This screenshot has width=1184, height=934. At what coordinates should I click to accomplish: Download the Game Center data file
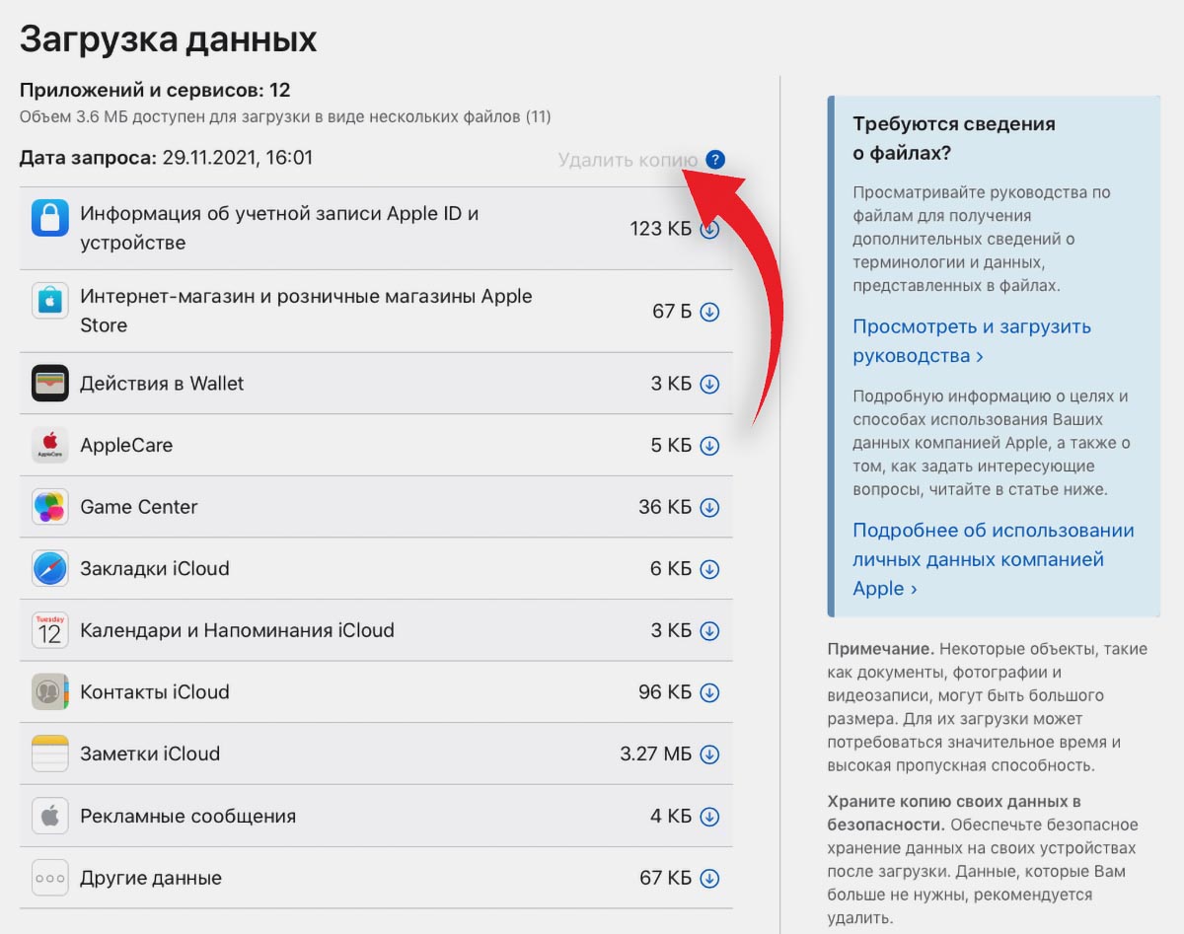[709, 508]
